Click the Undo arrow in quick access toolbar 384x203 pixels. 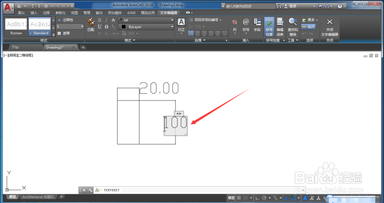[x=53, y=6]
